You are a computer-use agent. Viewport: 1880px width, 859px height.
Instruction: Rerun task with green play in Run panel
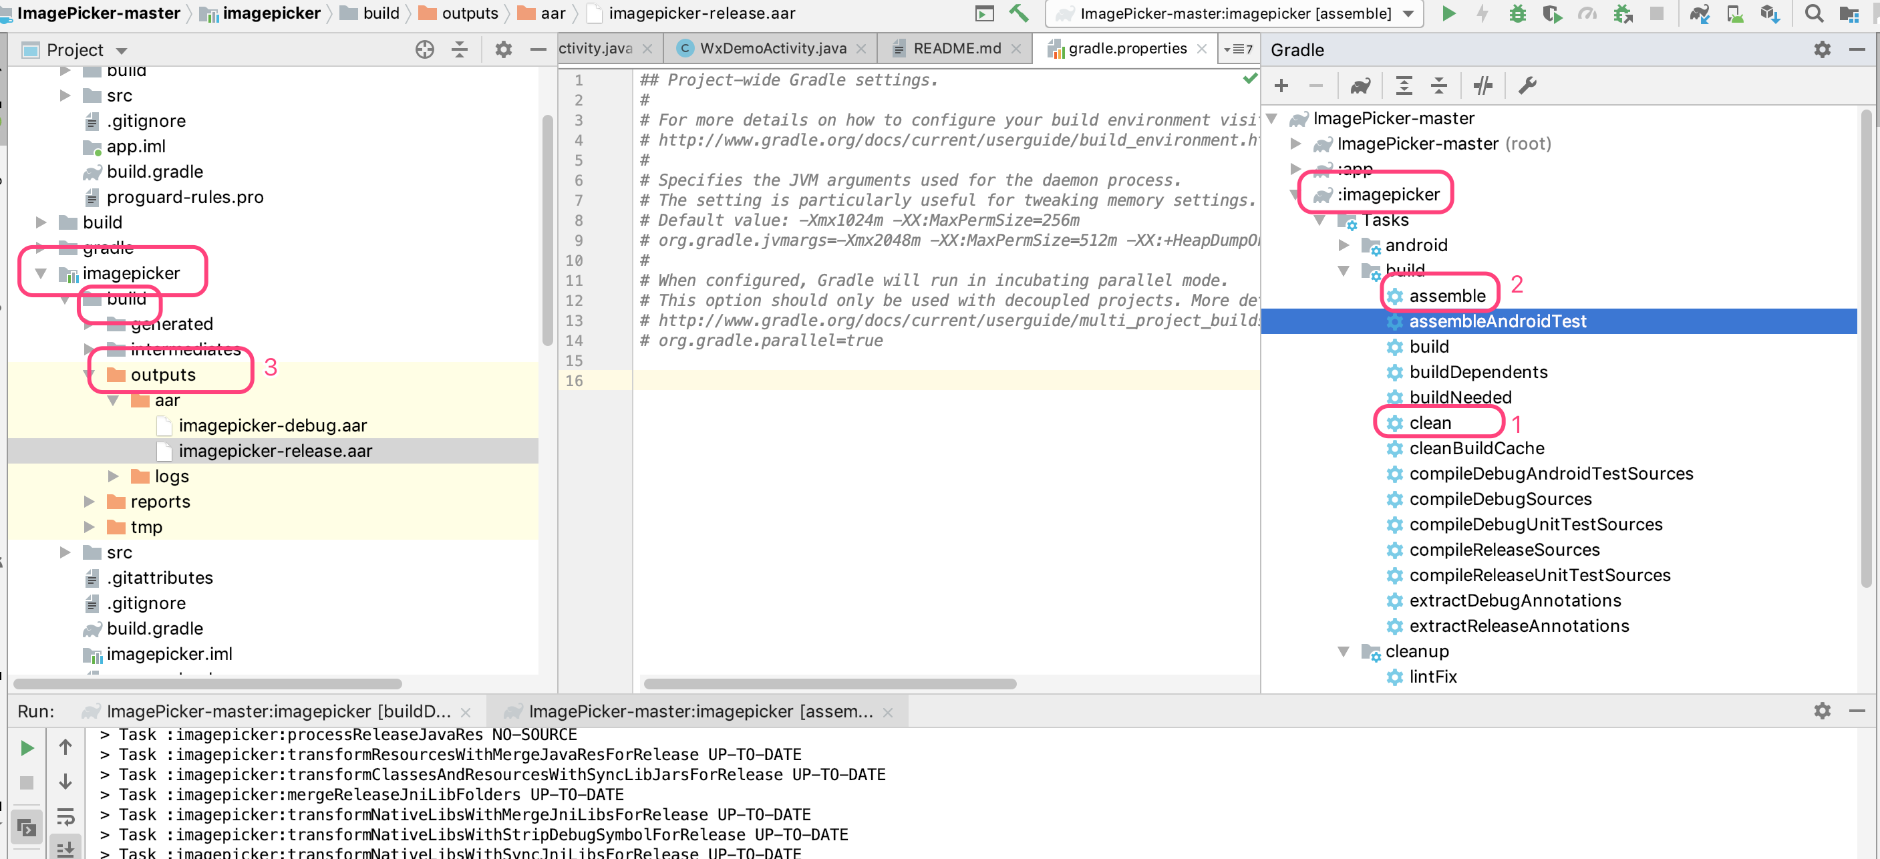click(27, 748)
